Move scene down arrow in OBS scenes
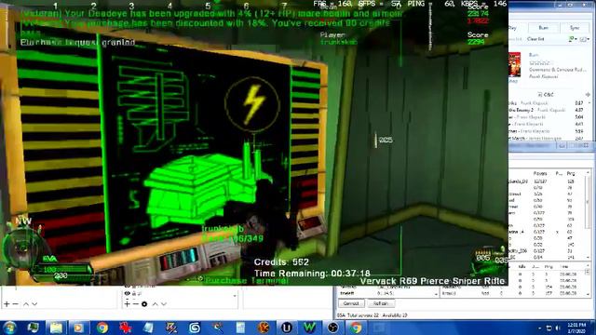Image resolution: width=596 pixels, height=335 pixels. pyautogui.click(x=34, y=304)
